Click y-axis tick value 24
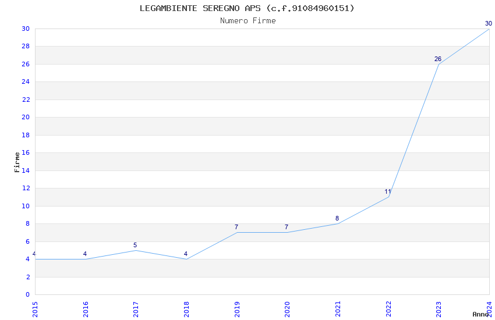The height and width of the screenshot is (320, 495). [x=26, y=81]
